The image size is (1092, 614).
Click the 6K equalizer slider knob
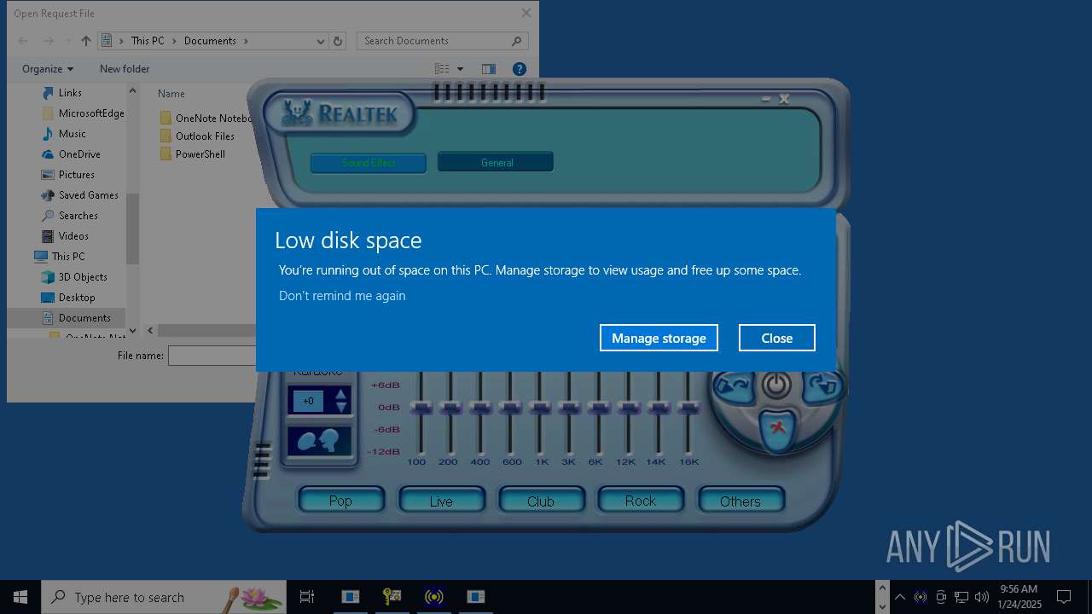[x=598, y=409]
